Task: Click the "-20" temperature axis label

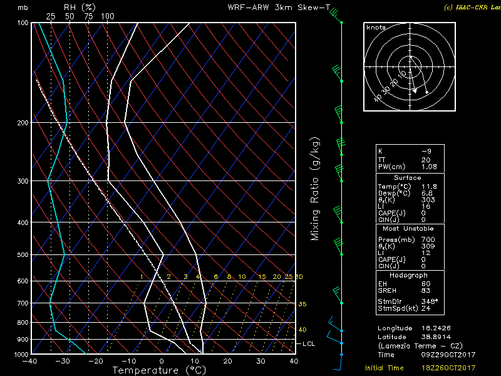Action: (x=96, y=362)
